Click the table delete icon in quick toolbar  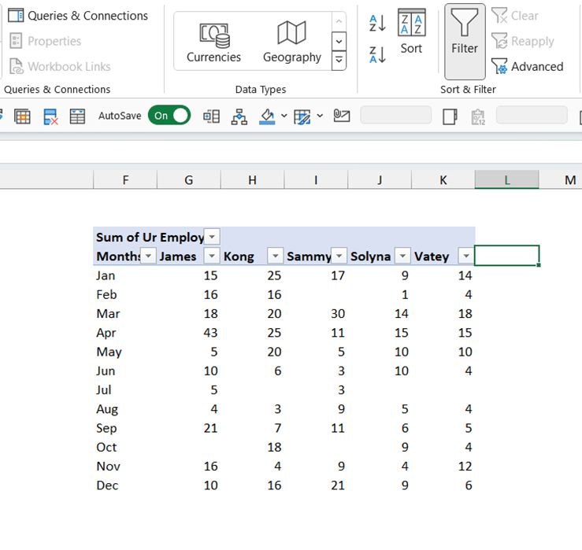coord(50,116)
